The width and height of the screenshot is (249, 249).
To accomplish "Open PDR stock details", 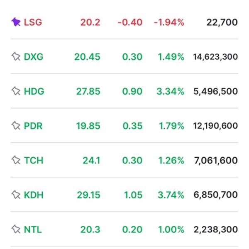I will [x=33, y=126].
